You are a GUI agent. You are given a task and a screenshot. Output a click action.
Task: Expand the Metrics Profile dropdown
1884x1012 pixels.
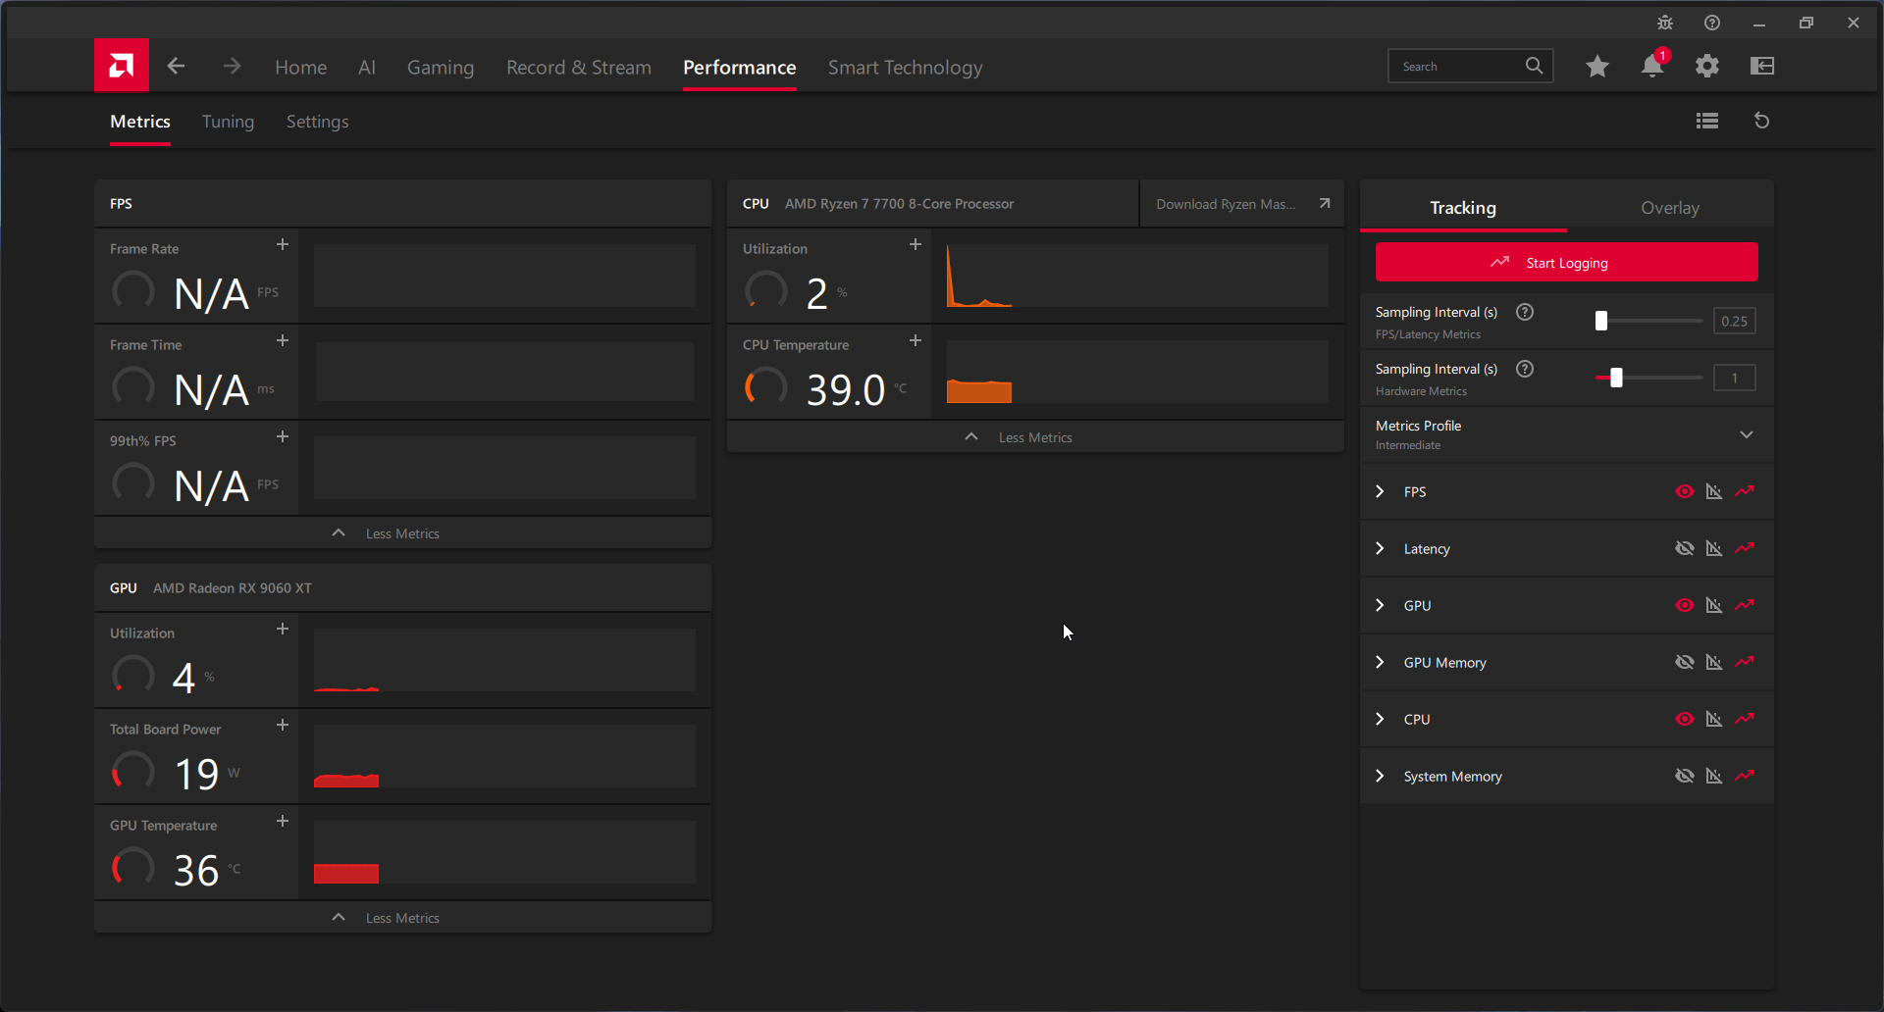tap(1747, 434)
